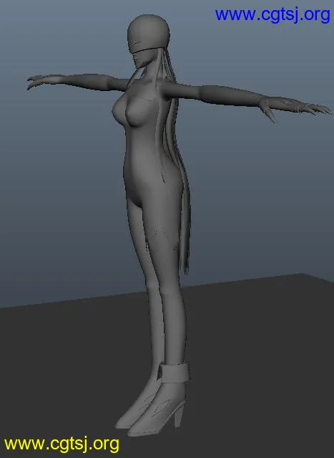The height and width of the screenshot is (458, 334).
Task: Click the blue www.cgtsj.org watermark link
Action: pos(272,15)
